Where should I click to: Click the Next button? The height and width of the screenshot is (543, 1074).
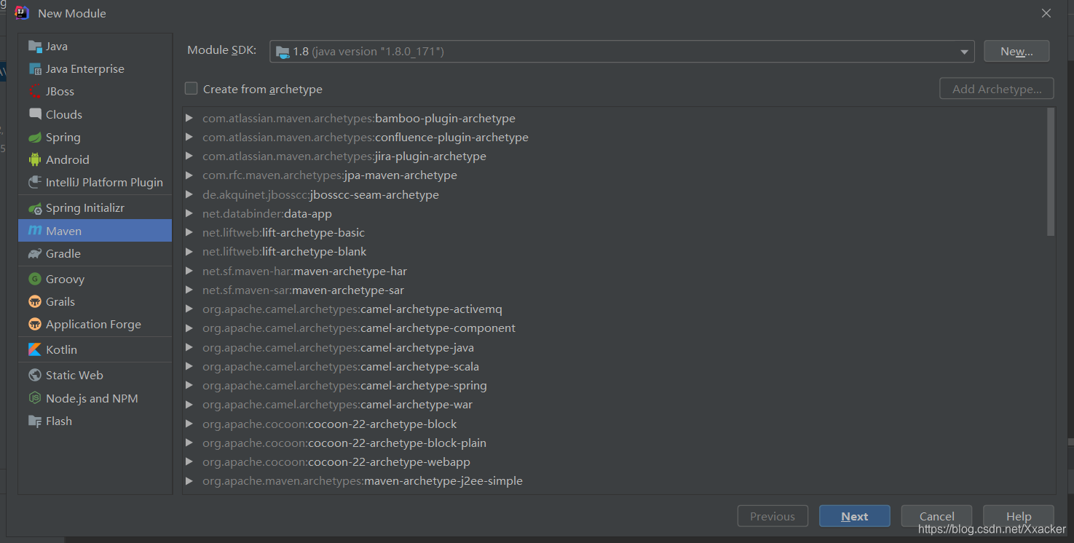[x=855, y=516]
